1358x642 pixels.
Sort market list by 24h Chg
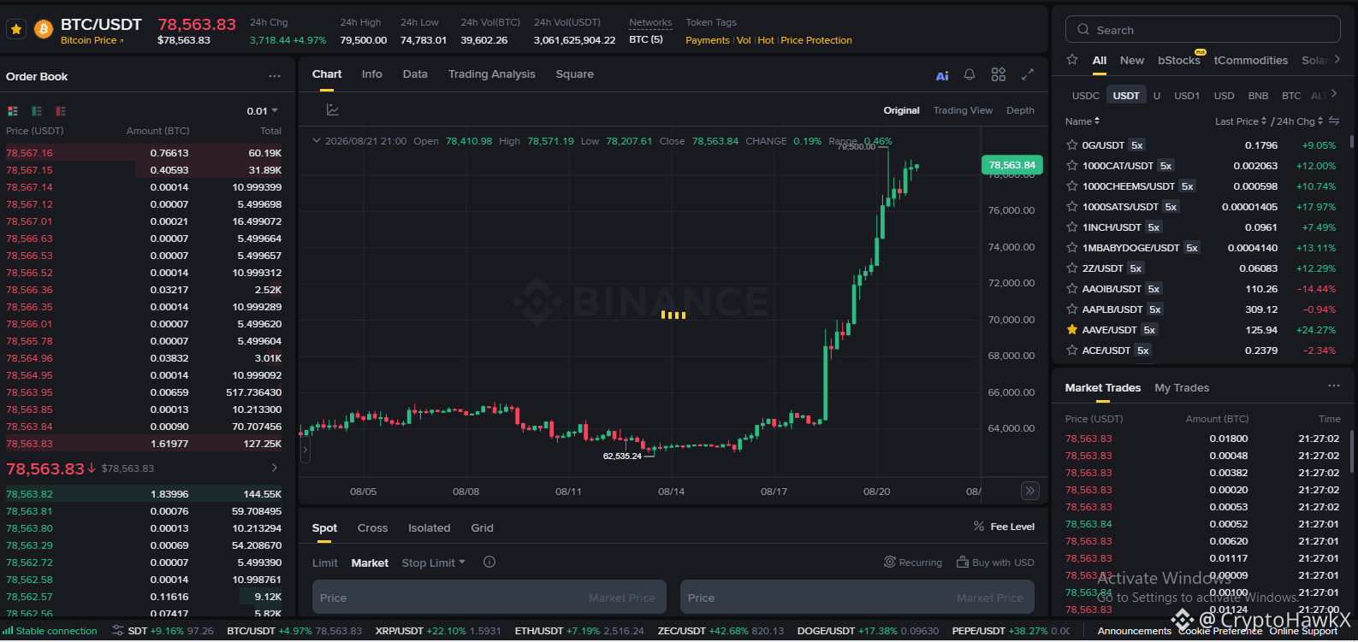point(1300,121)
